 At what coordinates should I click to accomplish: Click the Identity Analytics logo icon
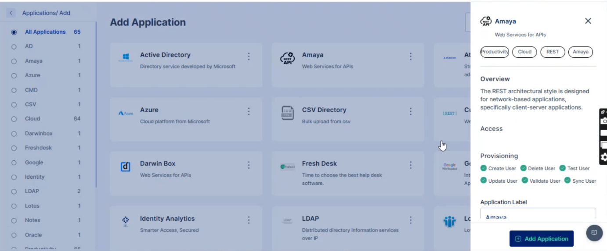click(126, 221)
